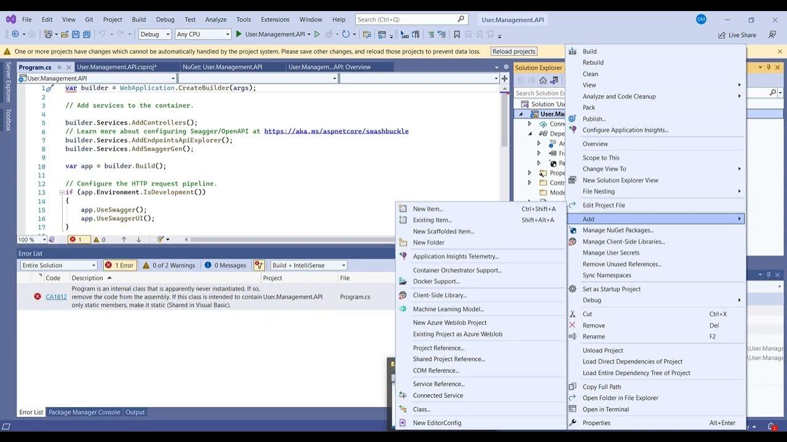Click the Description column header
This screenshot has height=442, width=787.
click(x=87, y=278)
